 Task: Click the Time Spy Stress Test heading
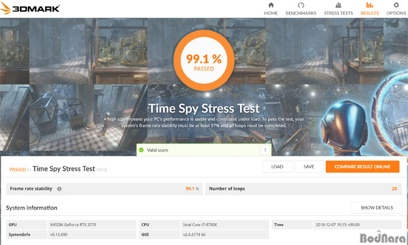(204, 109)
